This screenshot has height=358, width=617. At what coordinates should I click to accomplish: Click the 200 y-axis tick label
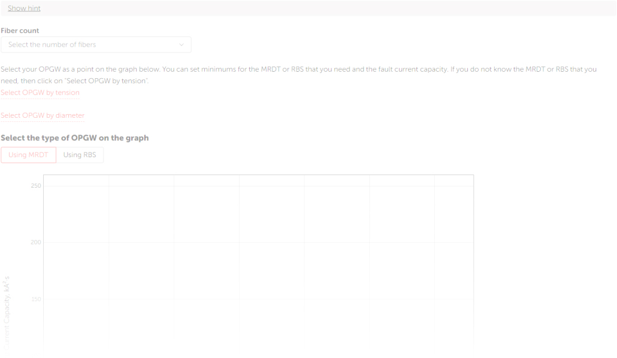click(35, 243)
